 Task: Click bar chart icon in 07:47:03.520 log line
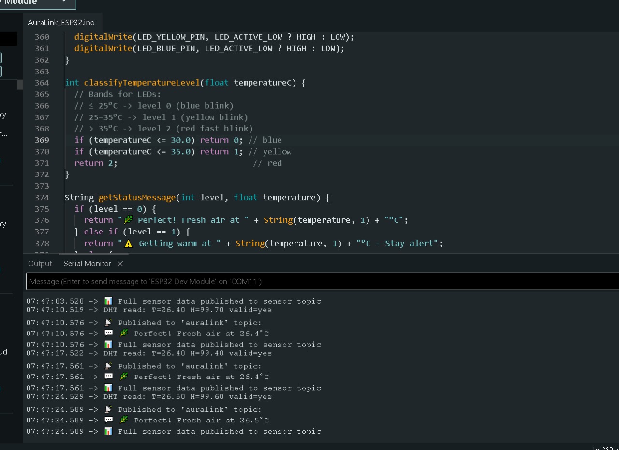point(108,301)
